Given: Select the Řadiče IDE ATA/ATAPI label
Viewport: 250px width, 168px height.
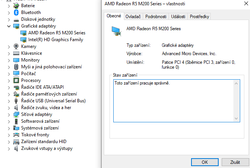Looking at the screenshot, I should (42, 87).
